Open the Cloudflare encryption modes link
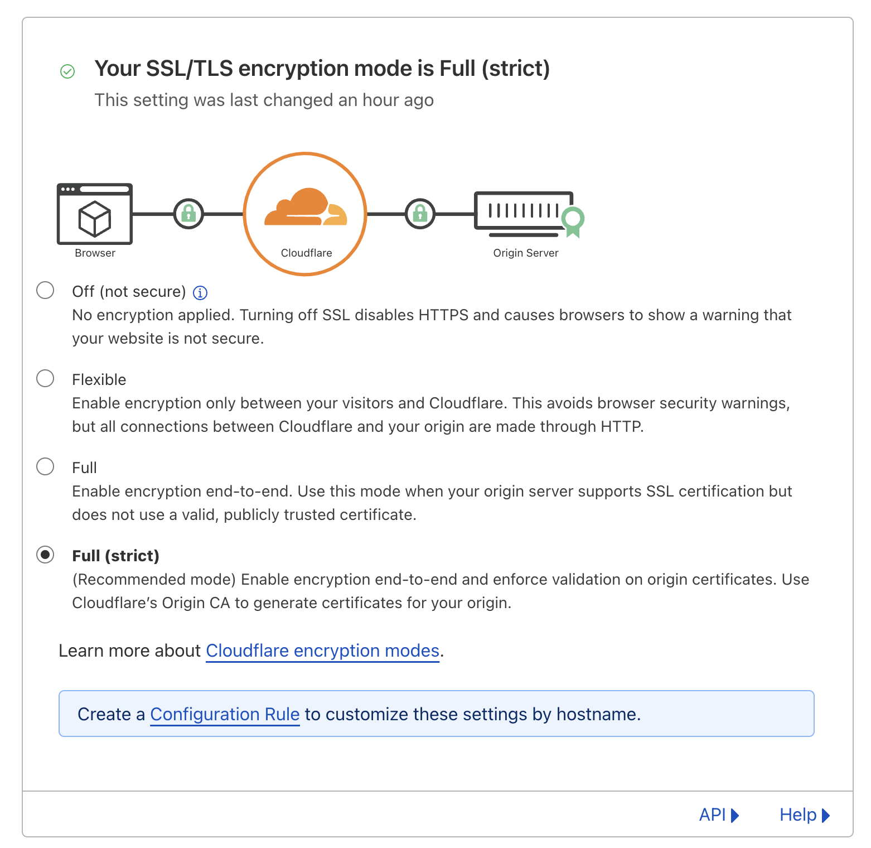The width and height of the screenshot is (871, 848). tap(322, 651)
